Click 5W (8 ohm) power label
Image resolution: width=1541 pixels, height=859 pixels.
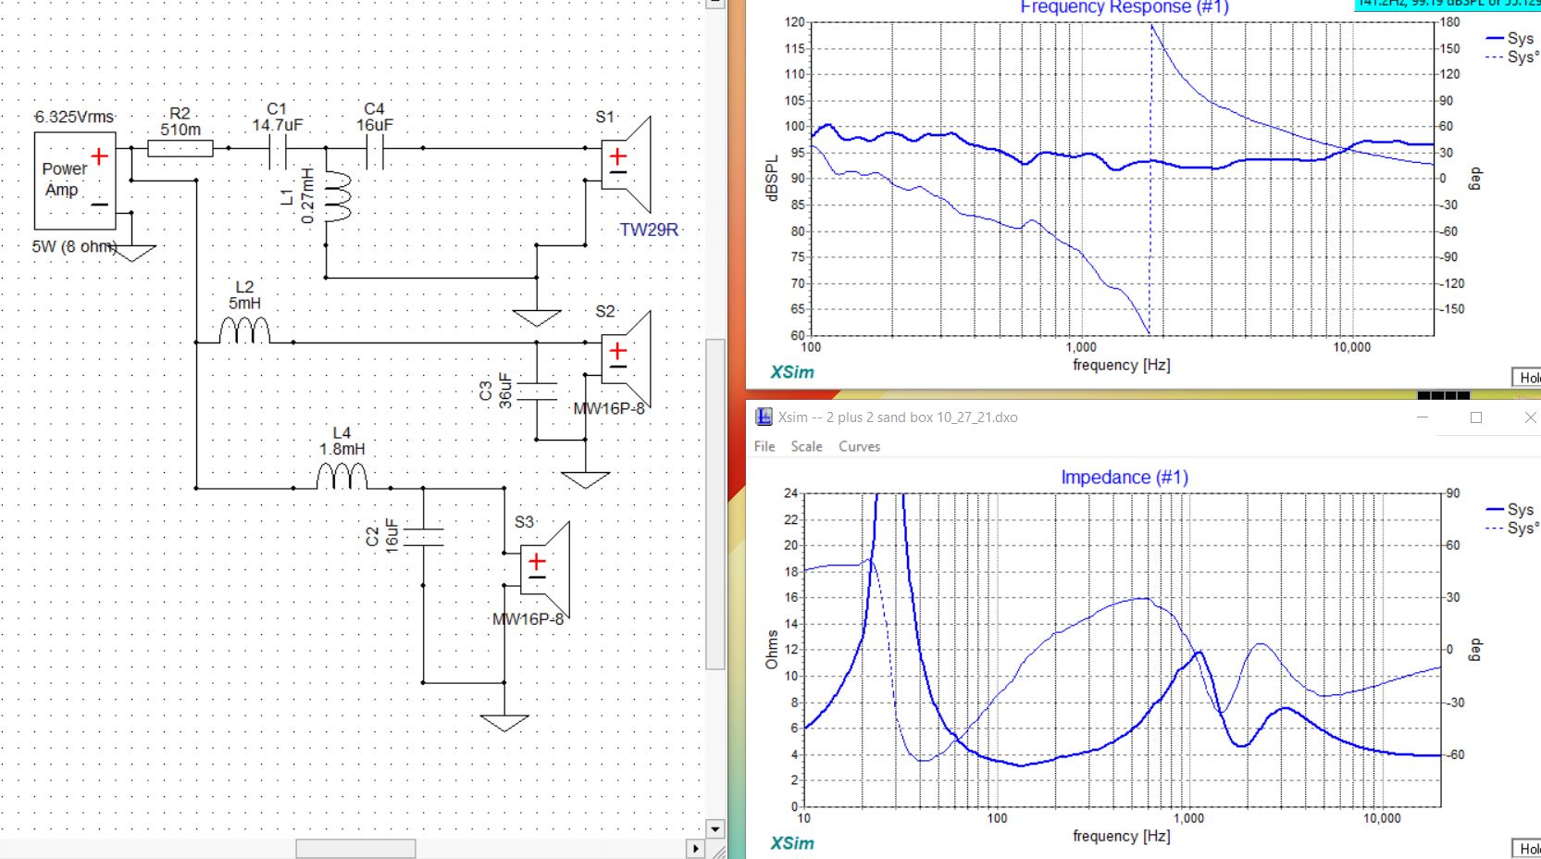(74, 247)
